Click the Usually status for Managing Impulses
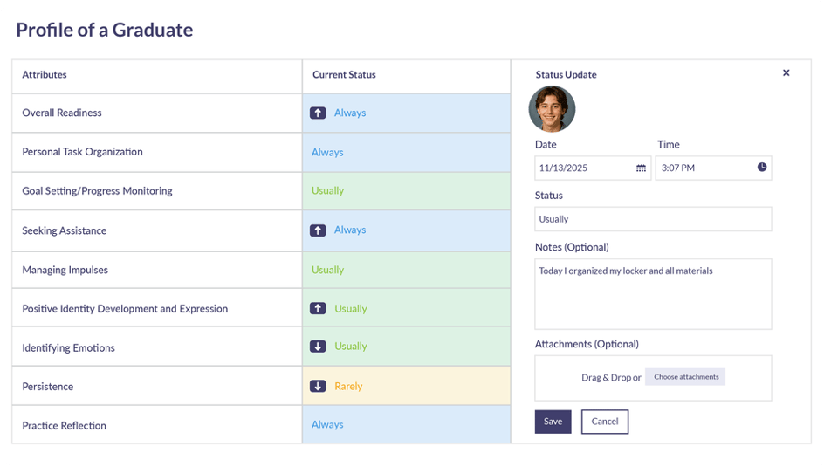 (327, 270)
